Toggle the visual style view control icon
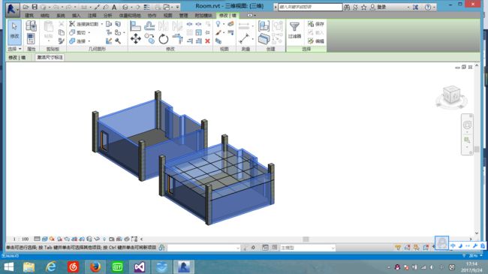488x274 pixels. pos(44,239)
